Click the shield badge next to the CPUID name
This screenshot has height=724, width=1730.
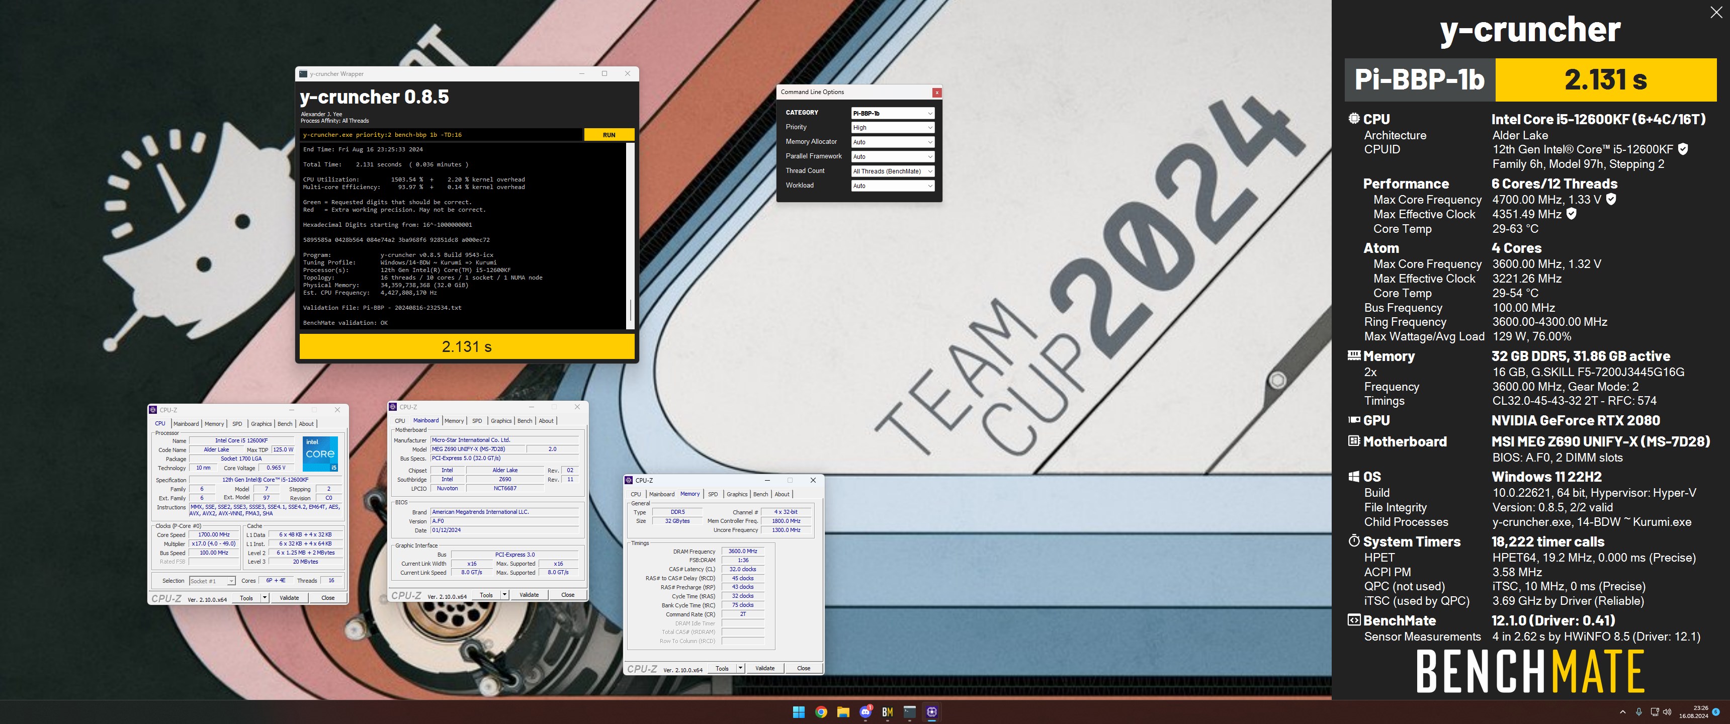[x=1683, y=149]
